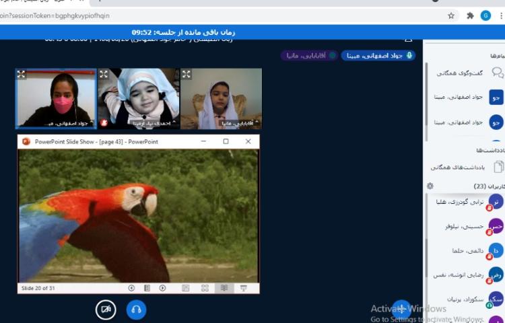Close the PowerPoint Slide Show window
This screenshot has height=323, width=505.
pos(248,141)
